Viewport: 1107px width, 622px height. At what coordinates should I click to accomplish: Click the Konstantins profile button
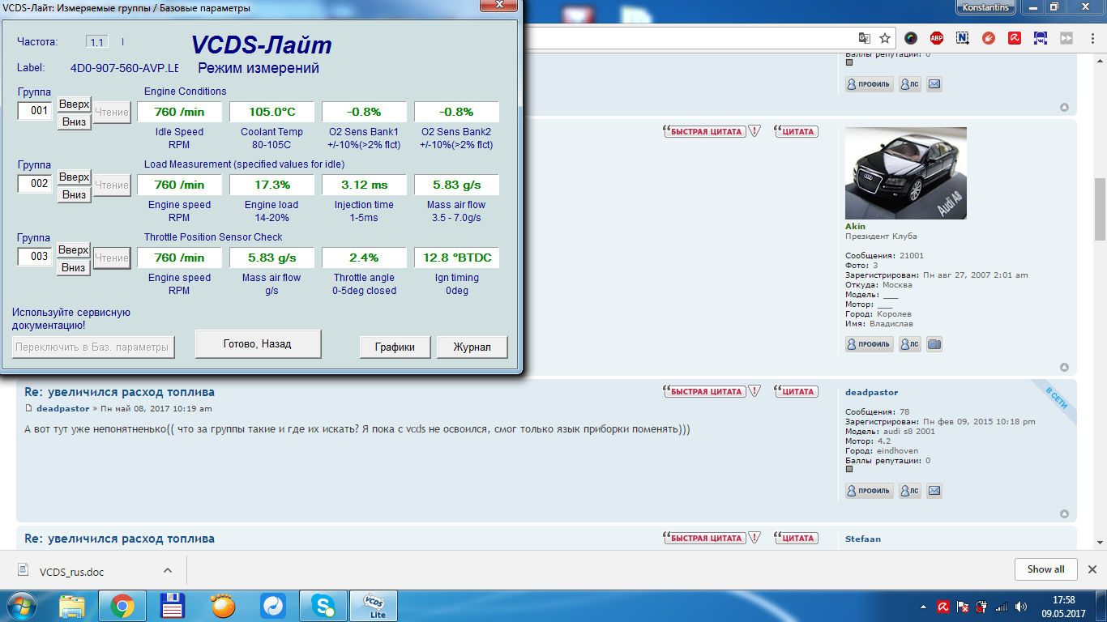[x=985, y=7]
